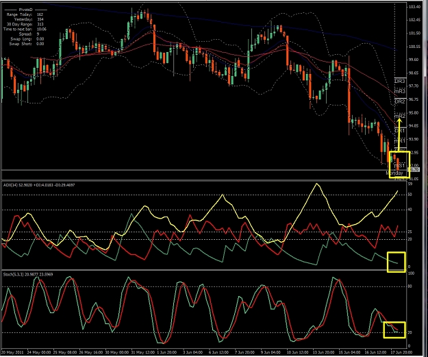Click the '13 Jun 20:00' time label

[324, 352]
